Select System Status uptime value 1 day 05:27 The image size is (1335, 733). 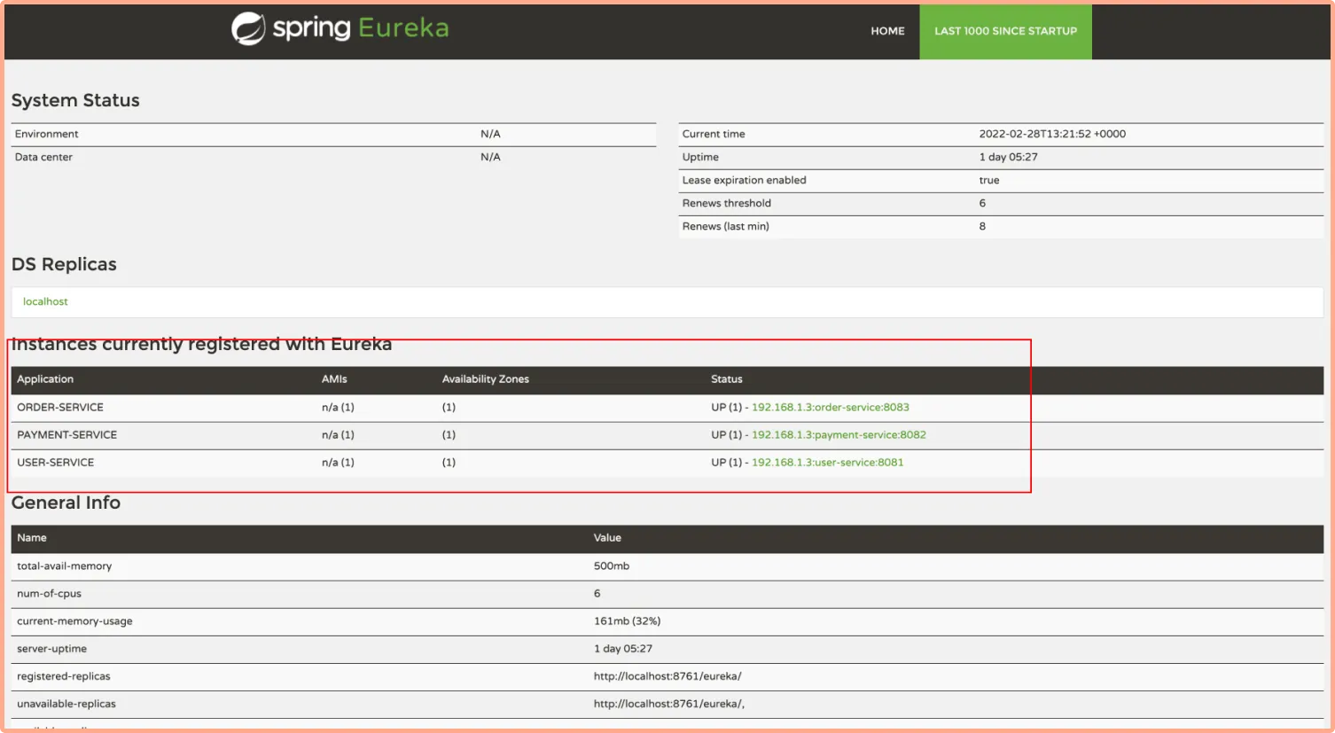pyautogui.click(x=1009, y=157)
